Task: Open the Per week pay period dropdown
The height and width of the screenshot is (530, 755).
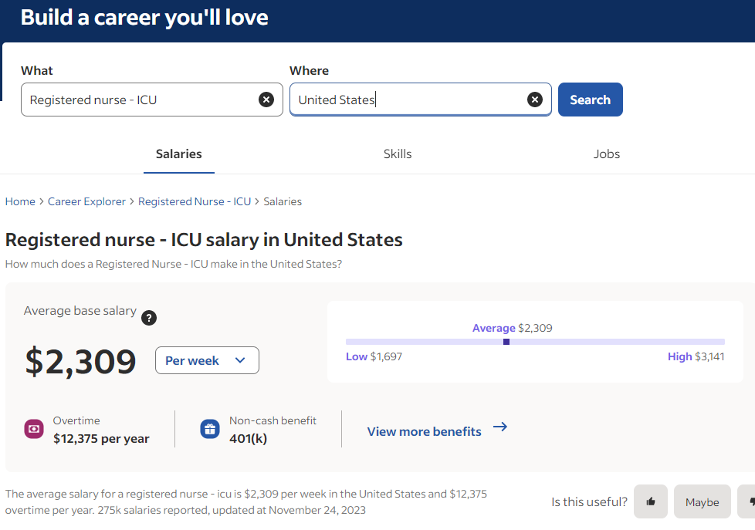Action: click(207, 360)
